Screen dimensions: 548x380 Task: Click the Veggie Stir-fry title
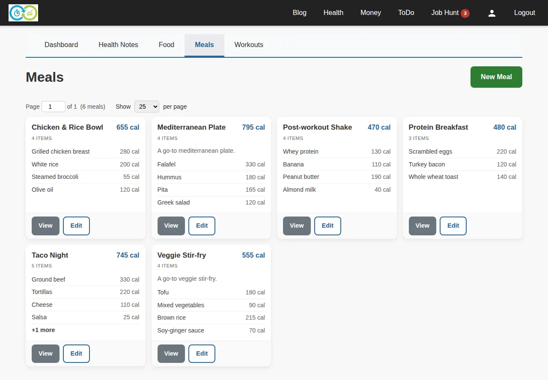(182, 255)
